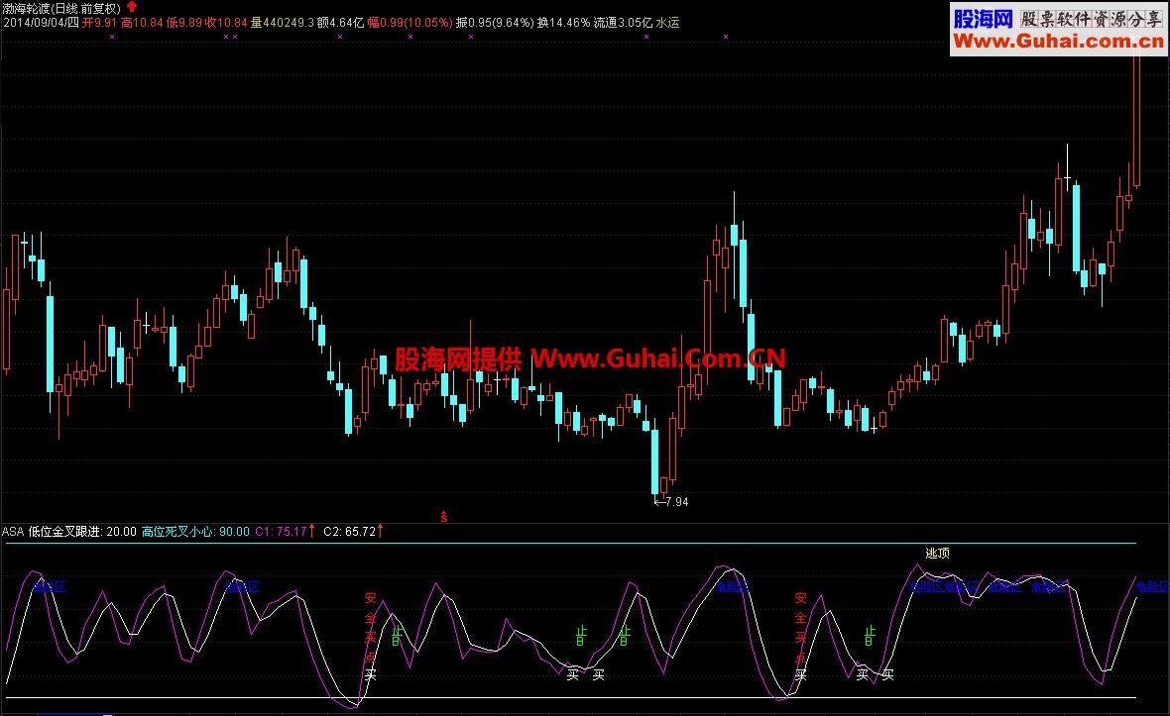Click the turnover rate 换14.46%
The height and width of the screenshot is (716, 1170).
(x=563, y=23)
